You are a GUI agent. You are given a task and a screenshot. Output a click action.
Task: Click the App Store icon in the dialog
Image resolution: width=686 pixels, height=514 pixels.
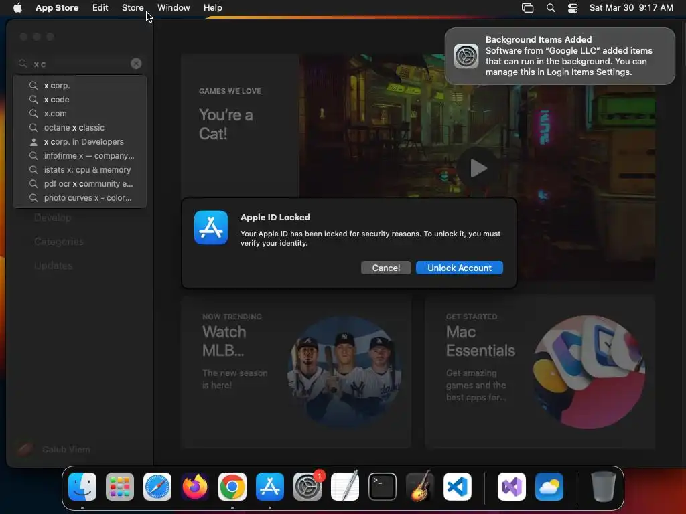click(211, 228)
